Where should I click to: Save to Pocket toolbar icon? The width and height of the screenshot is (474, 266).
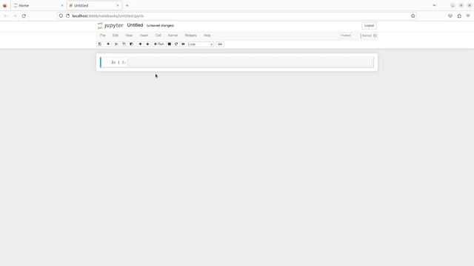pyautogui.click(x=450, y=16)
